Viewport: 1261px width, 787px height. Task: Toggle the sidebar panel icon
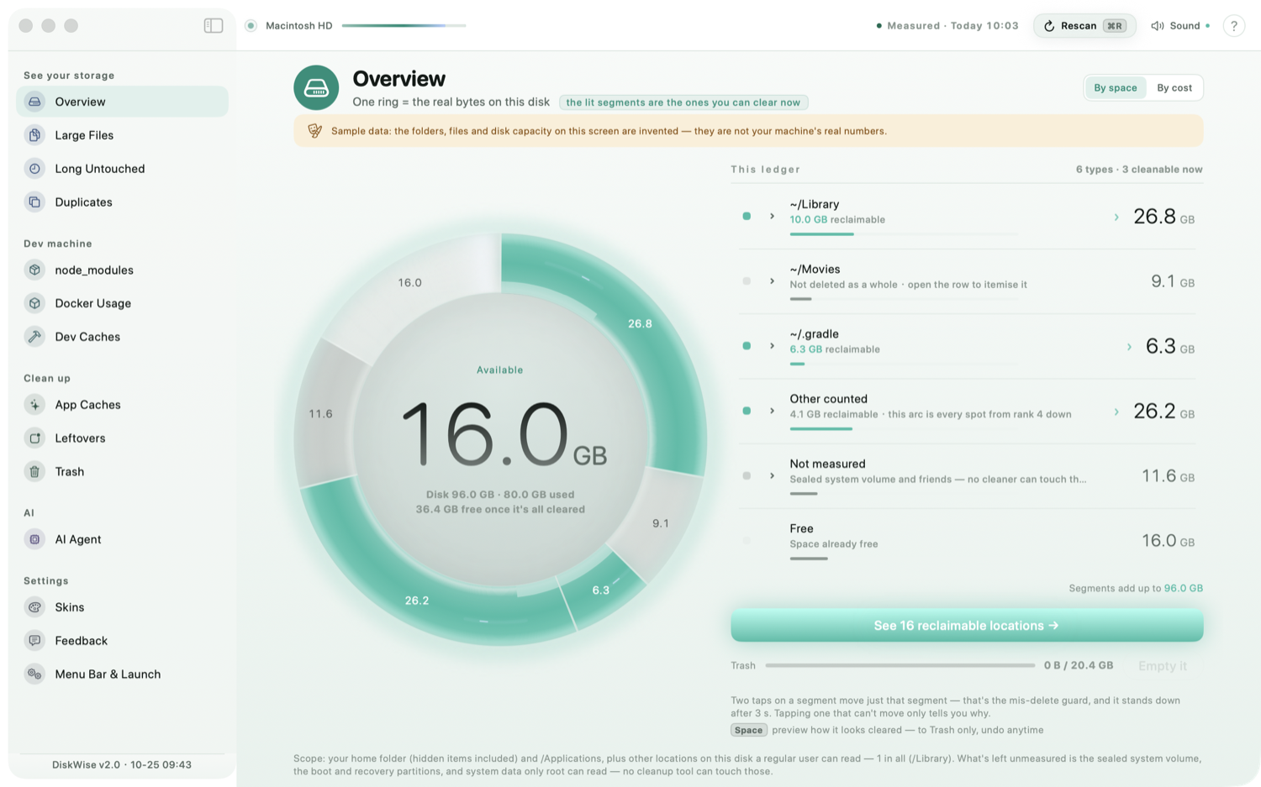click(214, 25)
